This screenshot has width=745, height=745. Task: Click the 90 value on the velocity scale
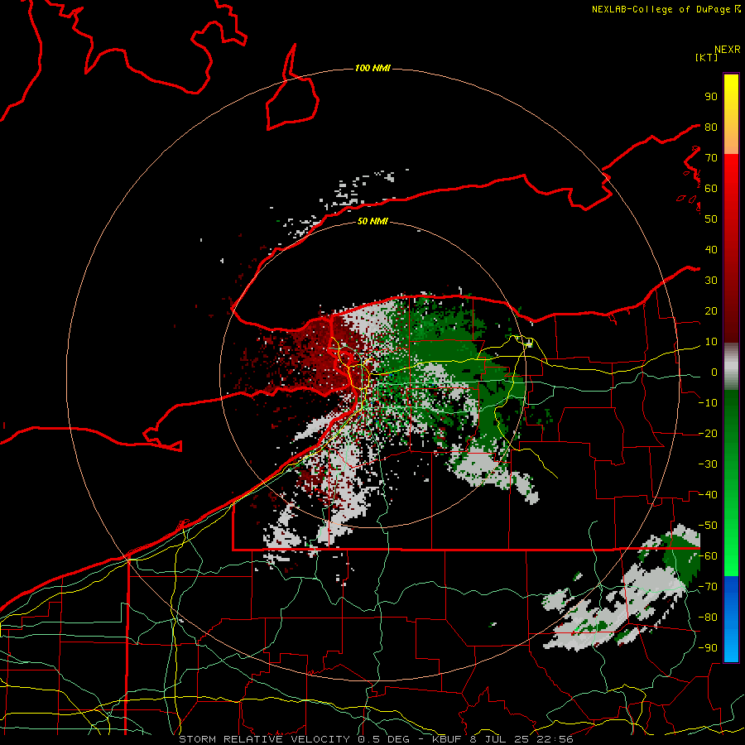711,97
